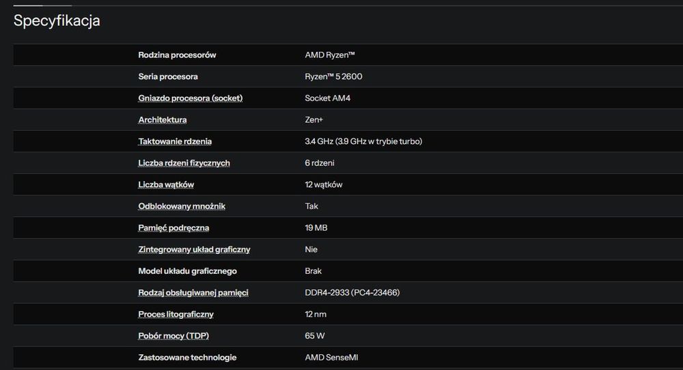Image resolution: width=683 pixels, height=370 pixels.
Task: Open the "Architektura" term explanation
Action: tap(162, 120)
